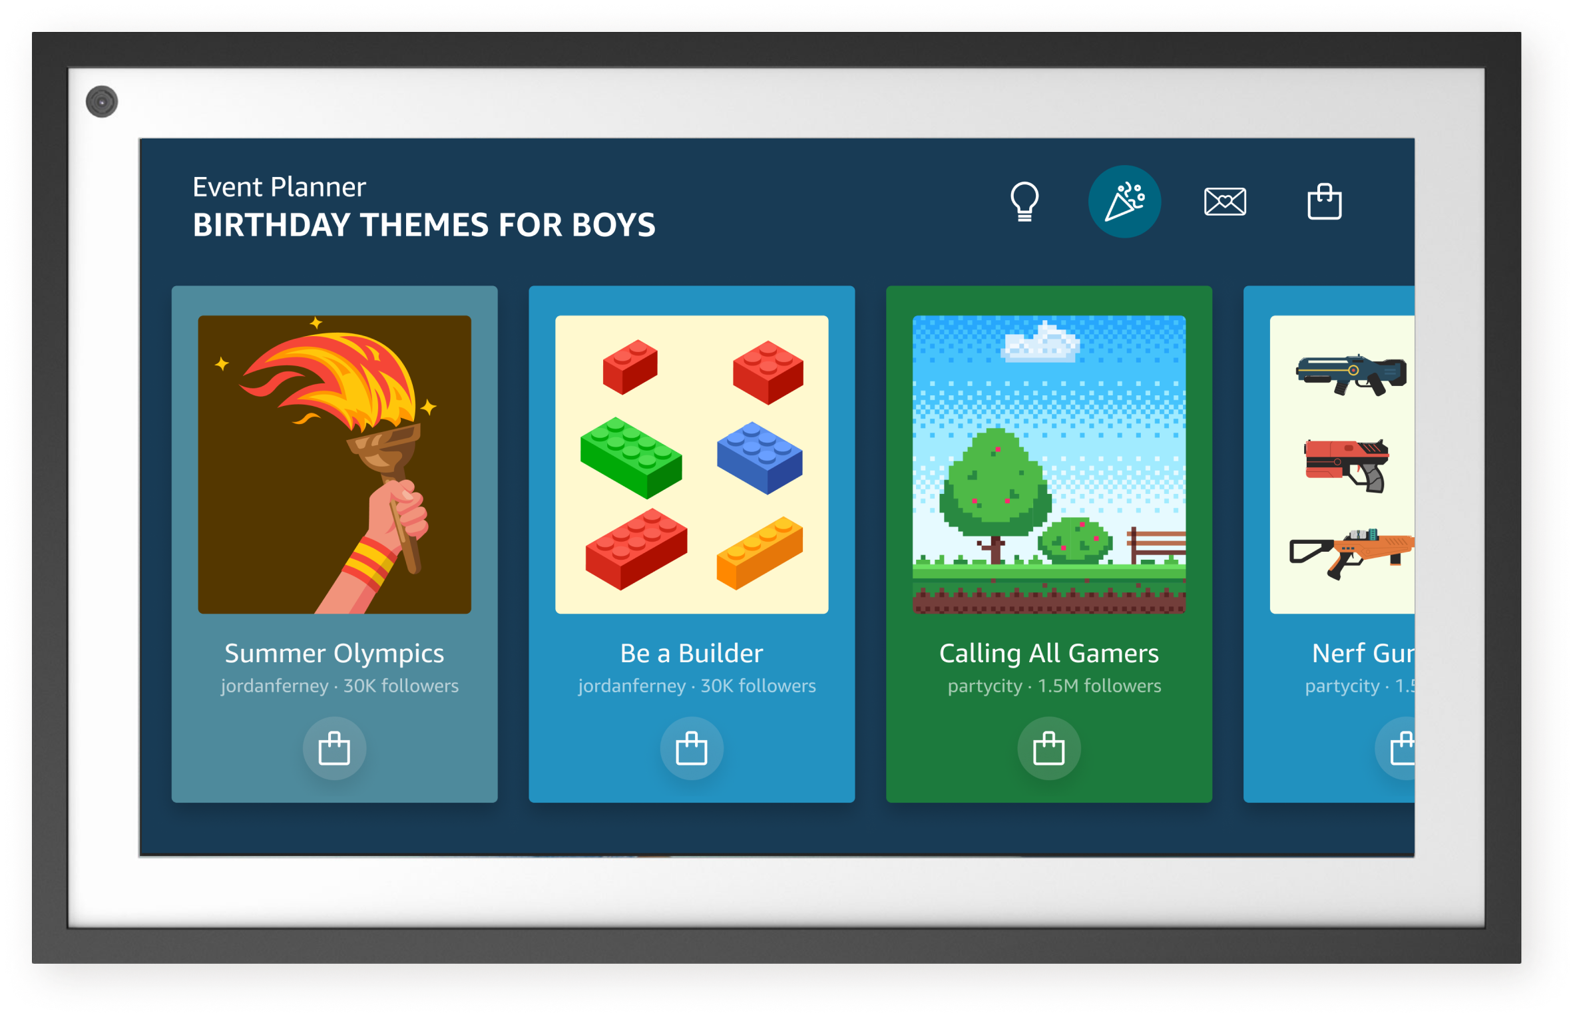Open the pixel park game thumbnail
The image size is (1575, 1017).
[x=1048, y=464]
